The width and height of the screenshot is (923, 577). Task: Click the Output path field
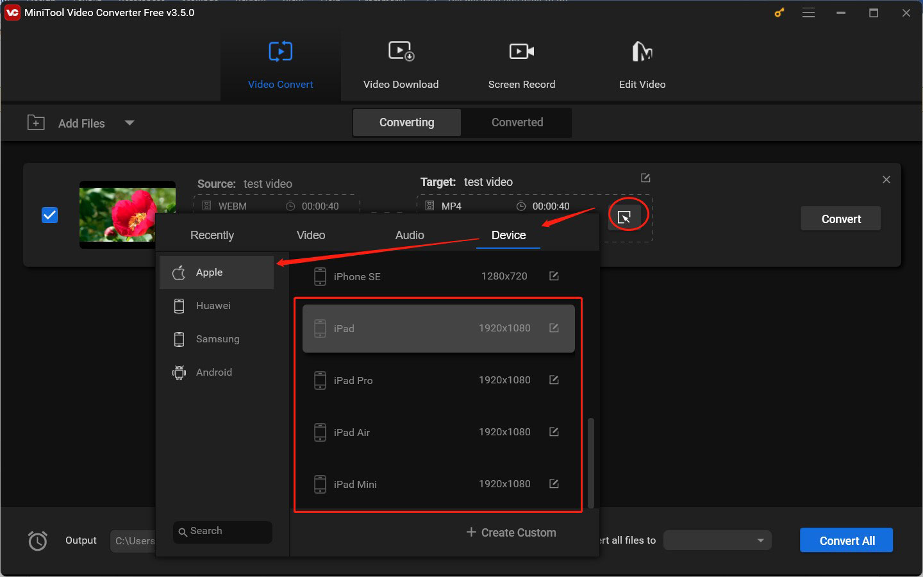(133, 541)
